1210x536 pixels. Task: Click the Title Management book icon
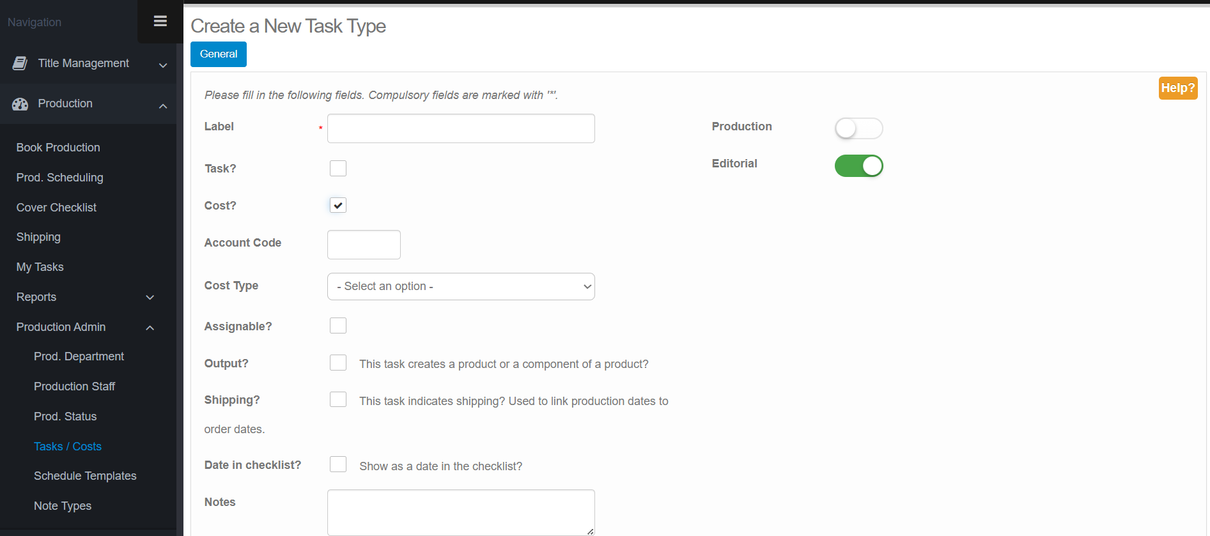20,63
